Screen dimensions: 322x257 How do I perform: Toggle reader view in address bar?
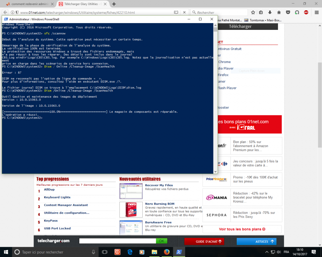tap(176, 13)
